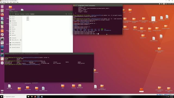Open Music in the Files sidebar
Image resolution: width=174 pixels, height=98 pixels.
(x=15, y=27)
